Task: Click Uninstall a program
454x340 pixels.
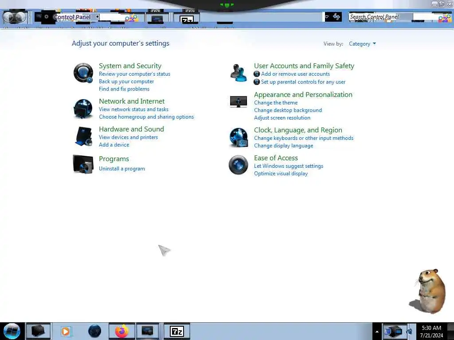Action: (121, 169)
